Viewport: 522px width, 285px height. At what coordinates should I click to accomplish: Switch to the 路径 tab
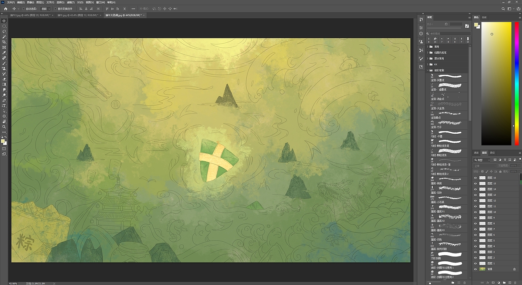tap(492, 152)
